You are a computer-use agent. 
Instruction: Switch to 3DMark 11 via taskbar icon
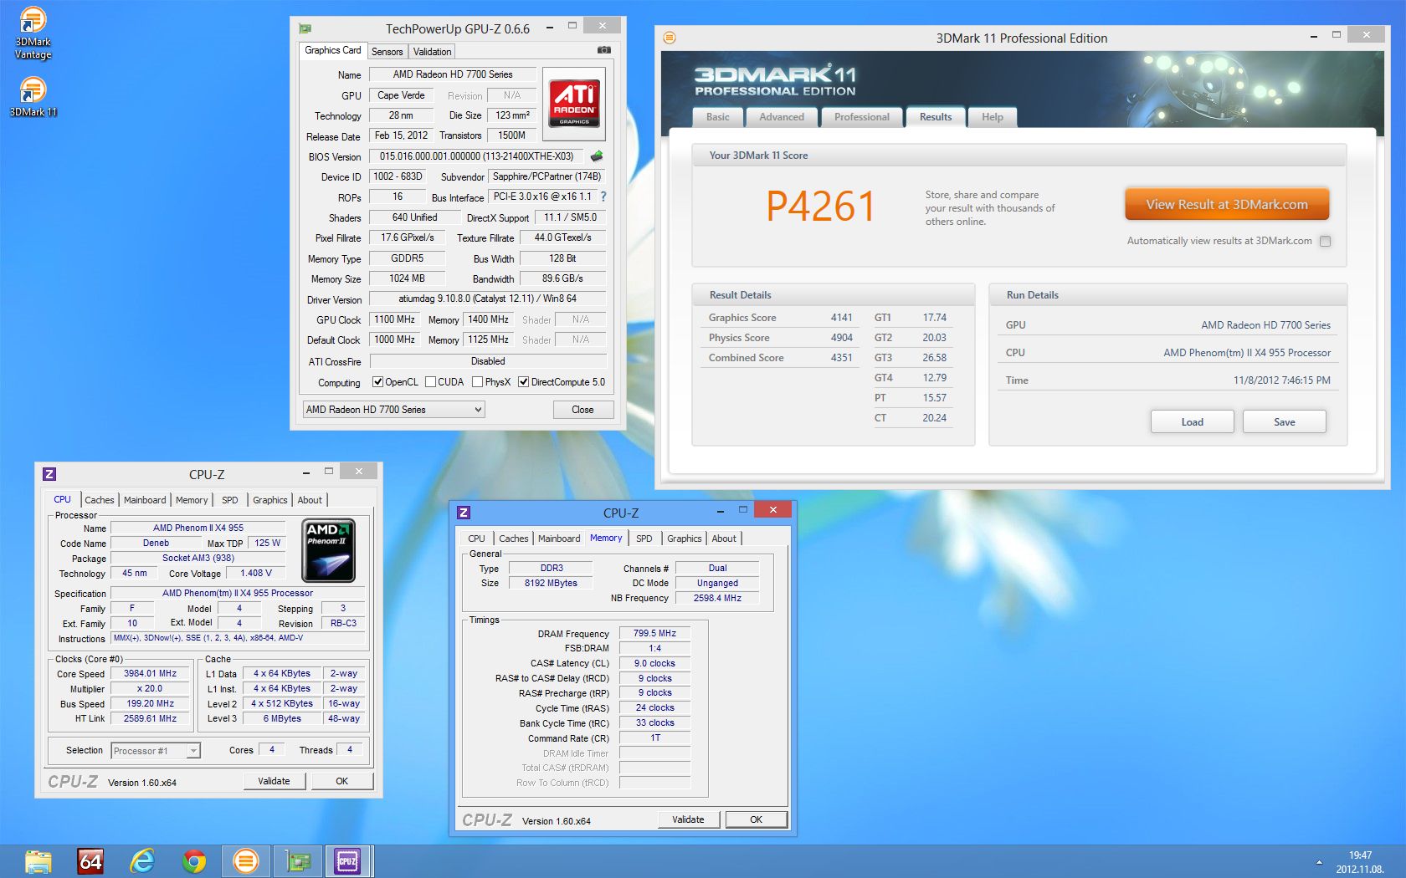point(246,861)
